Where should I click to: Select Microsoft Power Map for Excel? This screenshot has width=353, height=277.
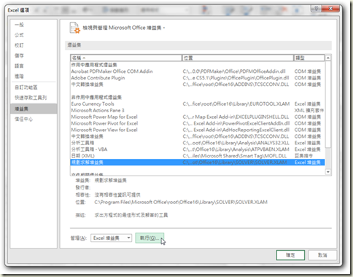click(x=198, y=117)
